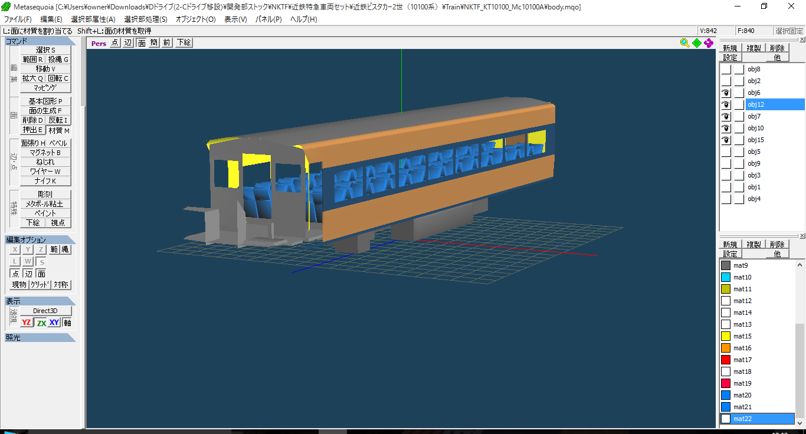The width and height of the screenshot is (806, 434).
Task: Open the オブジェクト(O) menu
Action: [196, 19]
